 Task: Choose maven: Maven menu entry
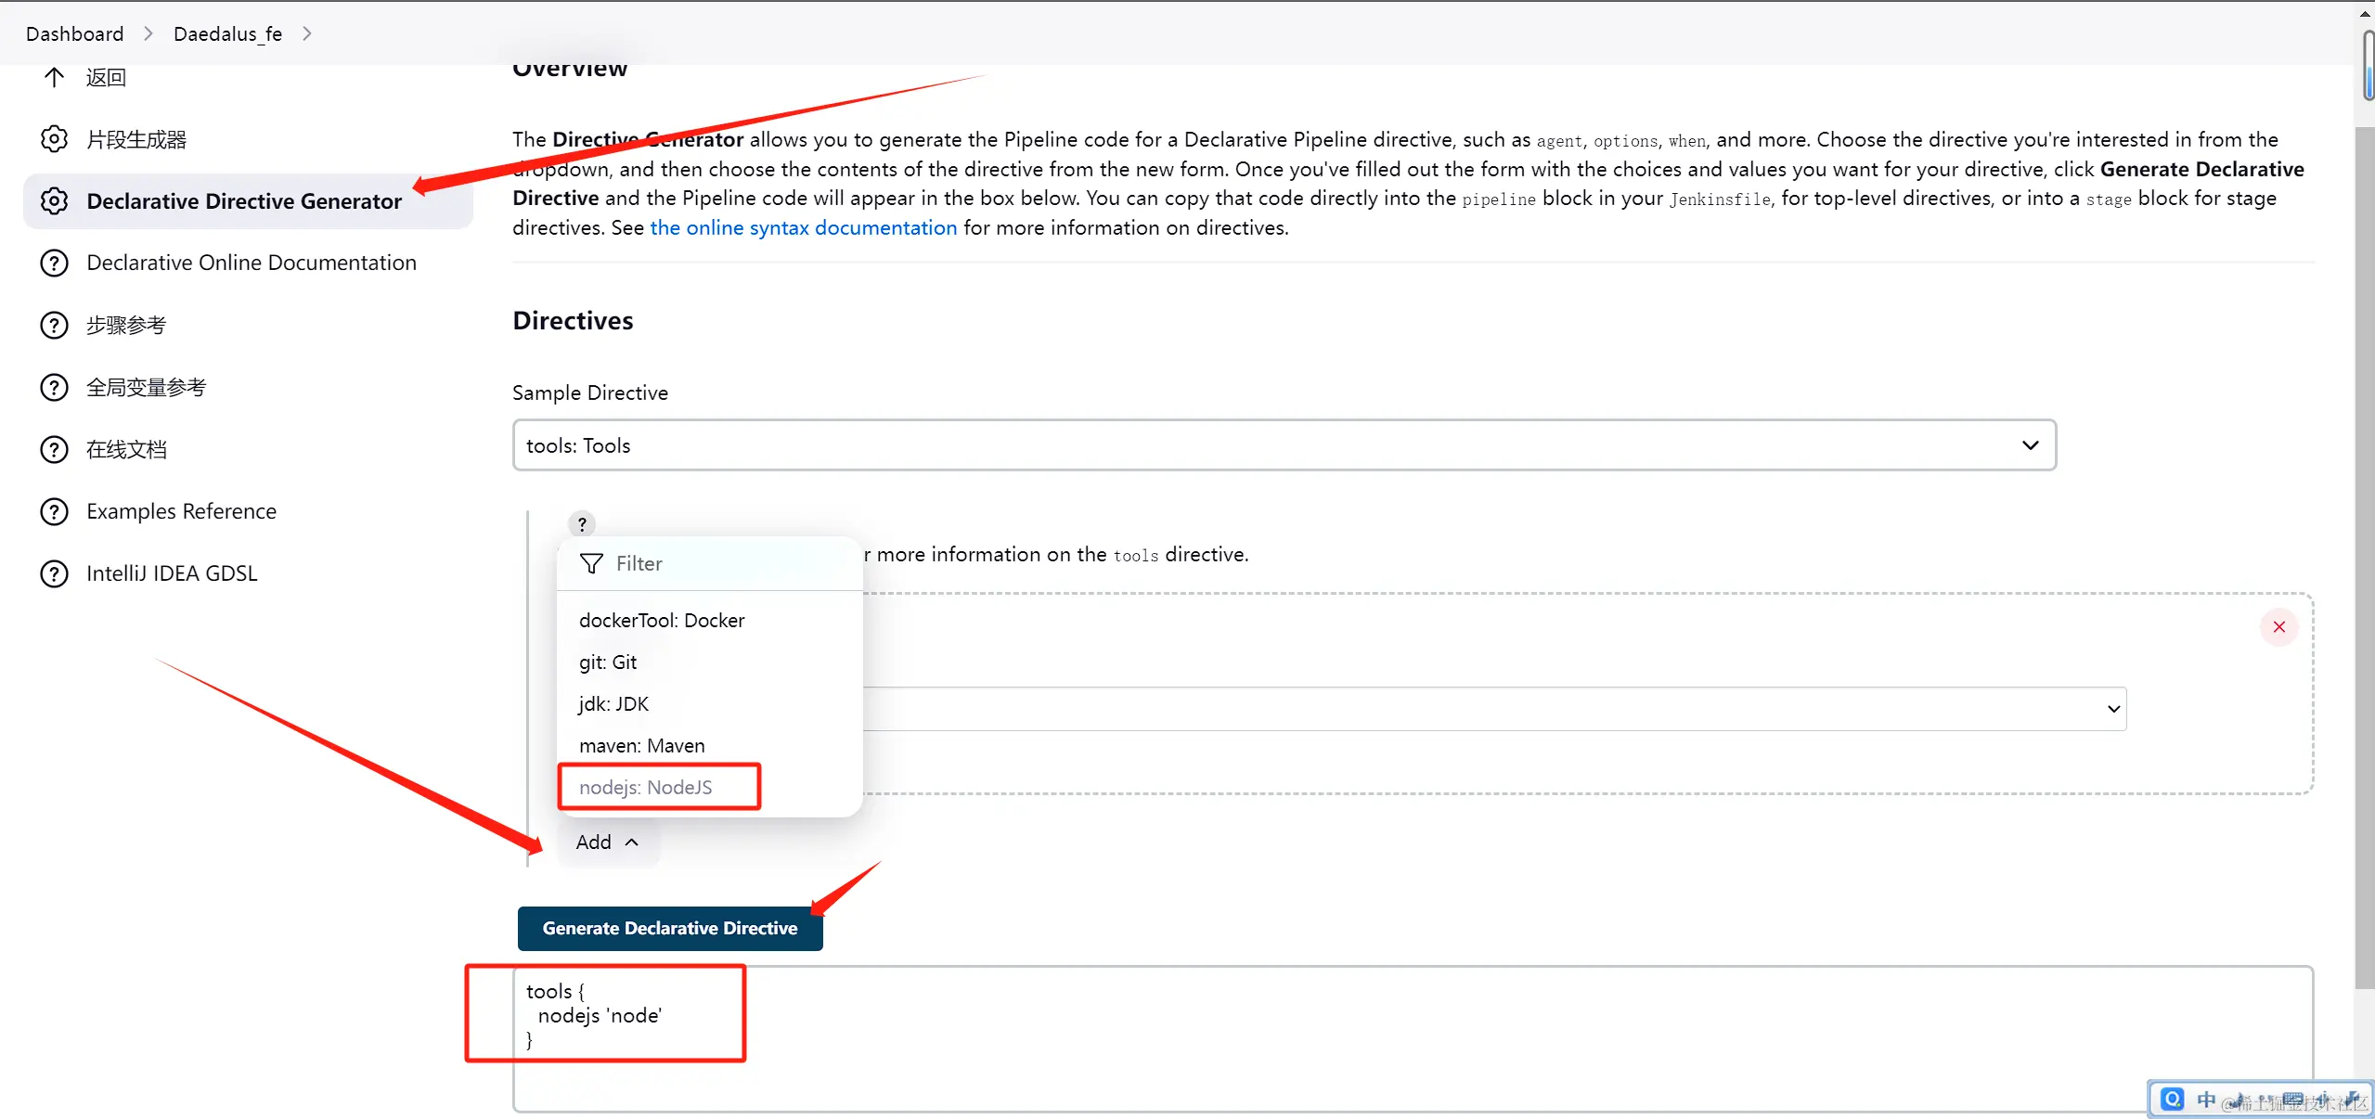(x=641, y=746)
